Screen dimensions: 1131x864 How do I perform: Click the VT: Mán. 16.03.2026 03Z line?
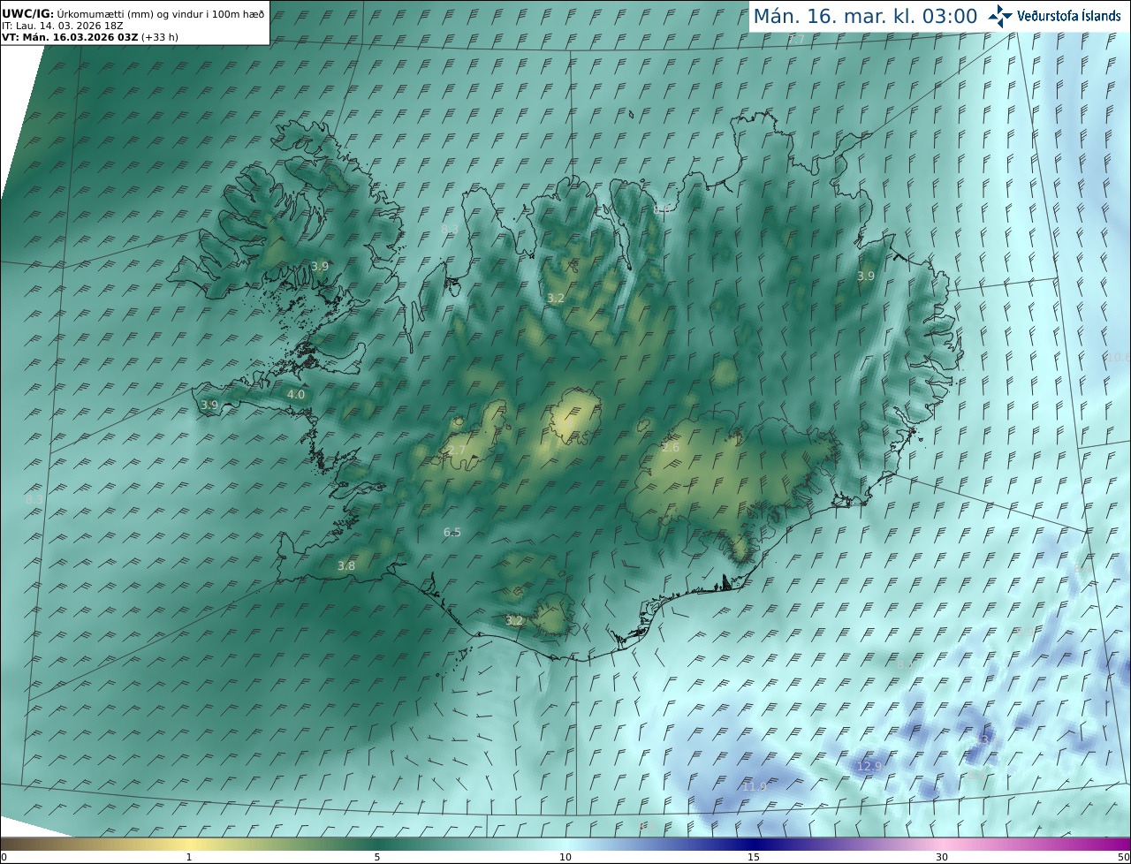point(90,37)
